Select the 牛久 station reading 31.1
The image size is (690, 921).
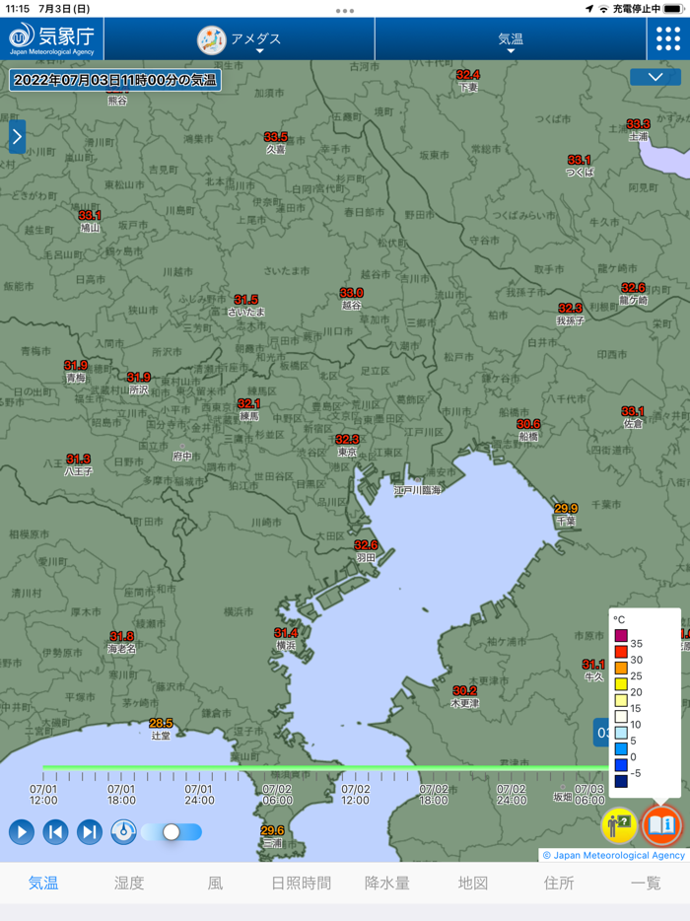(593, 671)
